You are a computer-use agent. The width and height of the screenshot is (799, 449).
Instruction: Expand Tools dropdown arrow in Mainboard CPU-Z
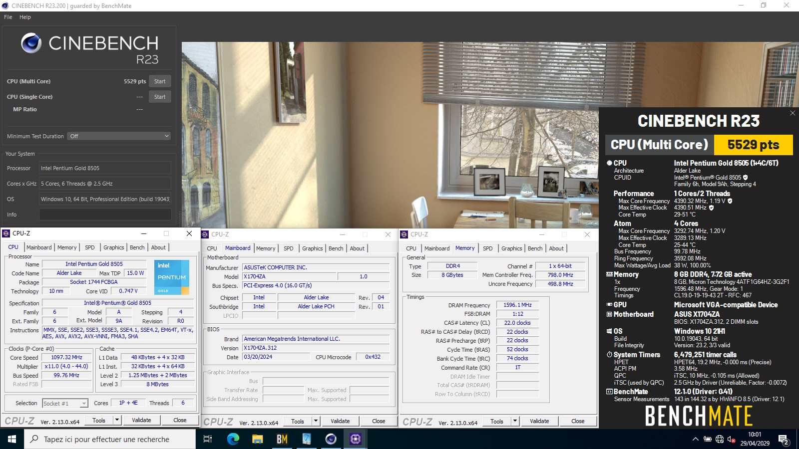(x=316, y=421)
